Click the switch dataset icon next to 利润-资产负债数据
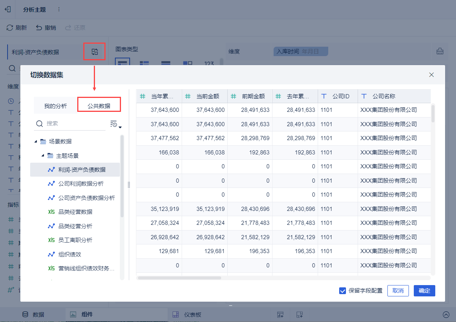The height and width of the screenshot is (322, 456). pos(95,52)
